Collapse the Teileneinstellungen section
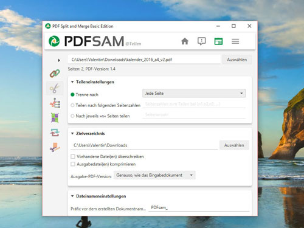 tap(72, 82)
